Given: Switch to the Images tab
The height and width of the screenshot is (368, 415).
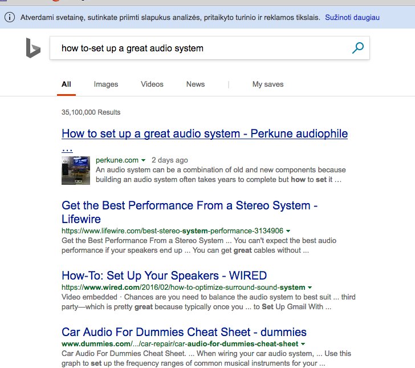Looking at the screenshot, I should point(106,84).
